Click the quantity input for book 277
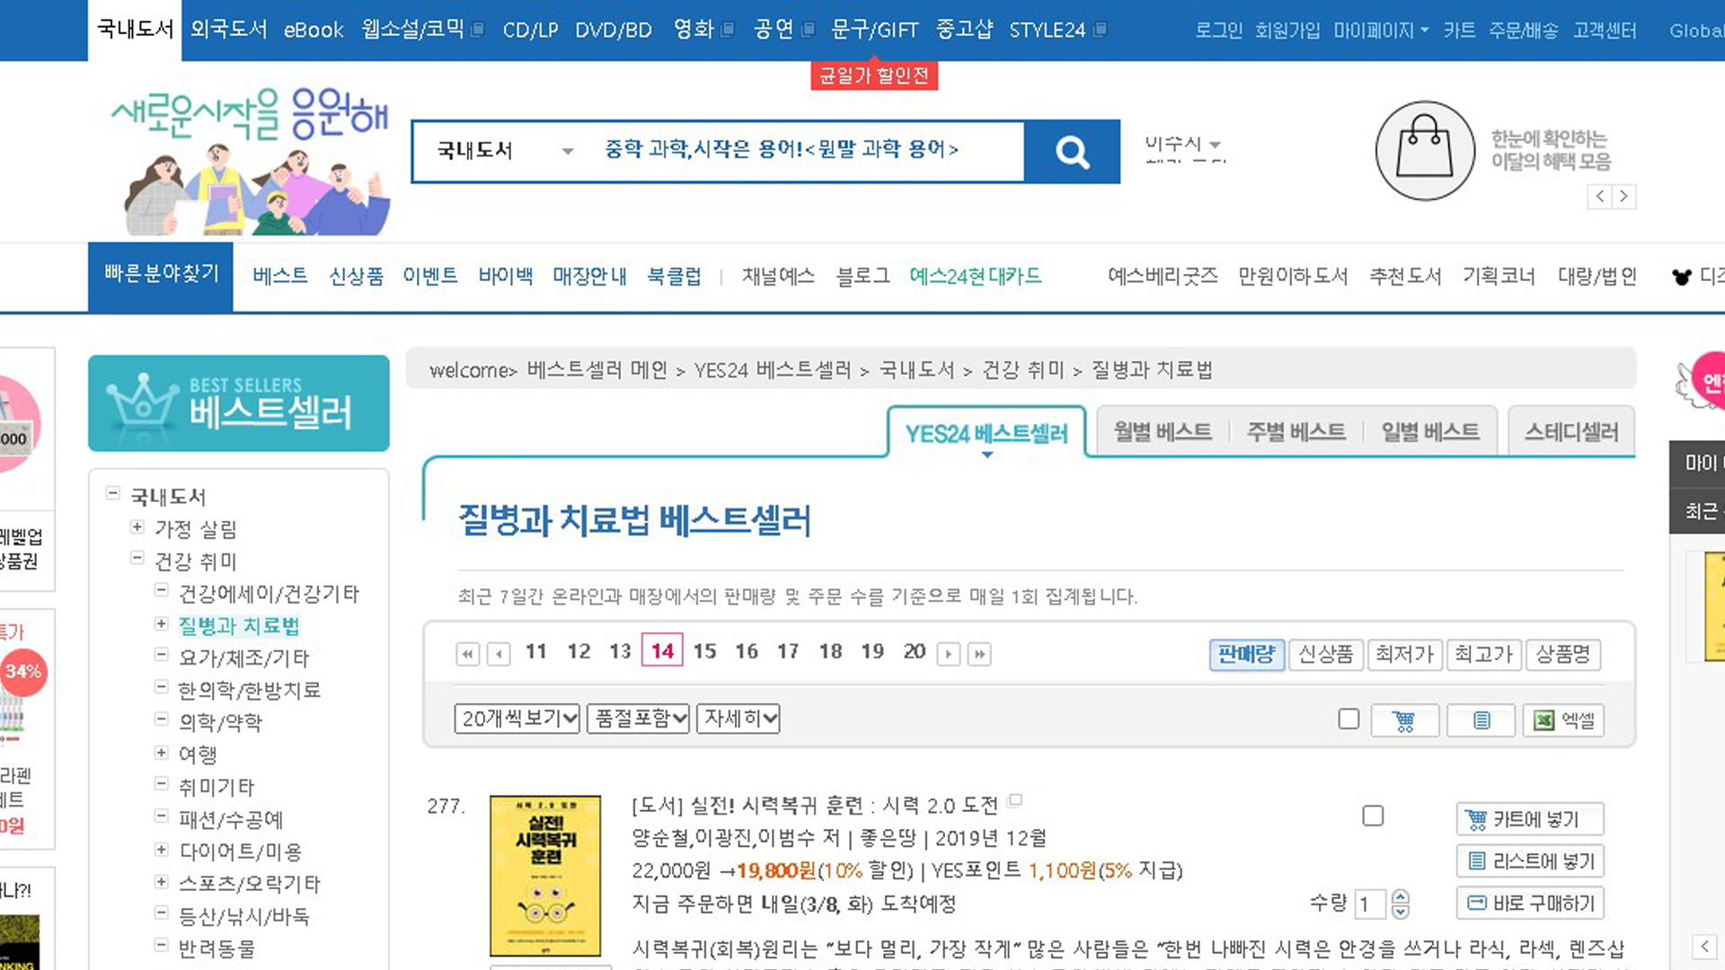 click(1372, 904)
